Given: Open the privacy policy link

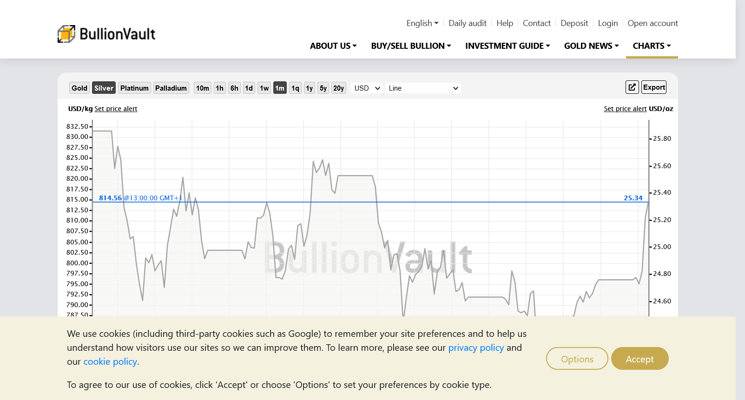Looking at the screenshot, I should pyautogui.click(x=475, y=348).
